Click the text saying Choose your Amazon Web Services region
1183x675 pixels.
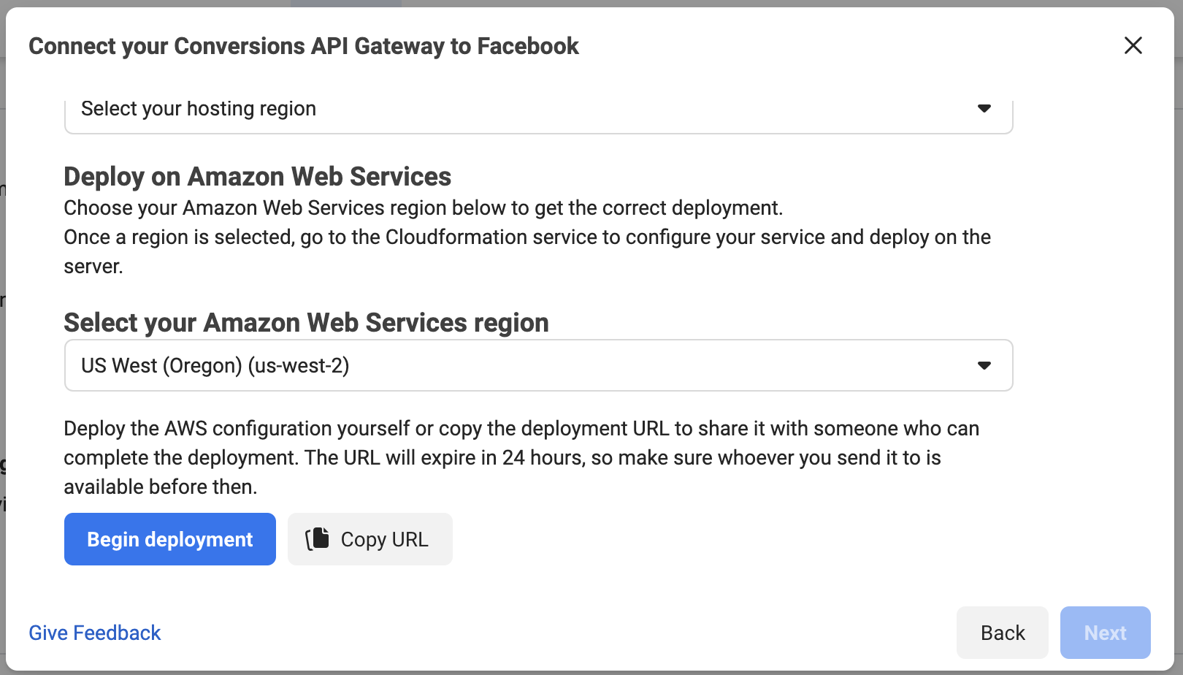tap(424, 208)
